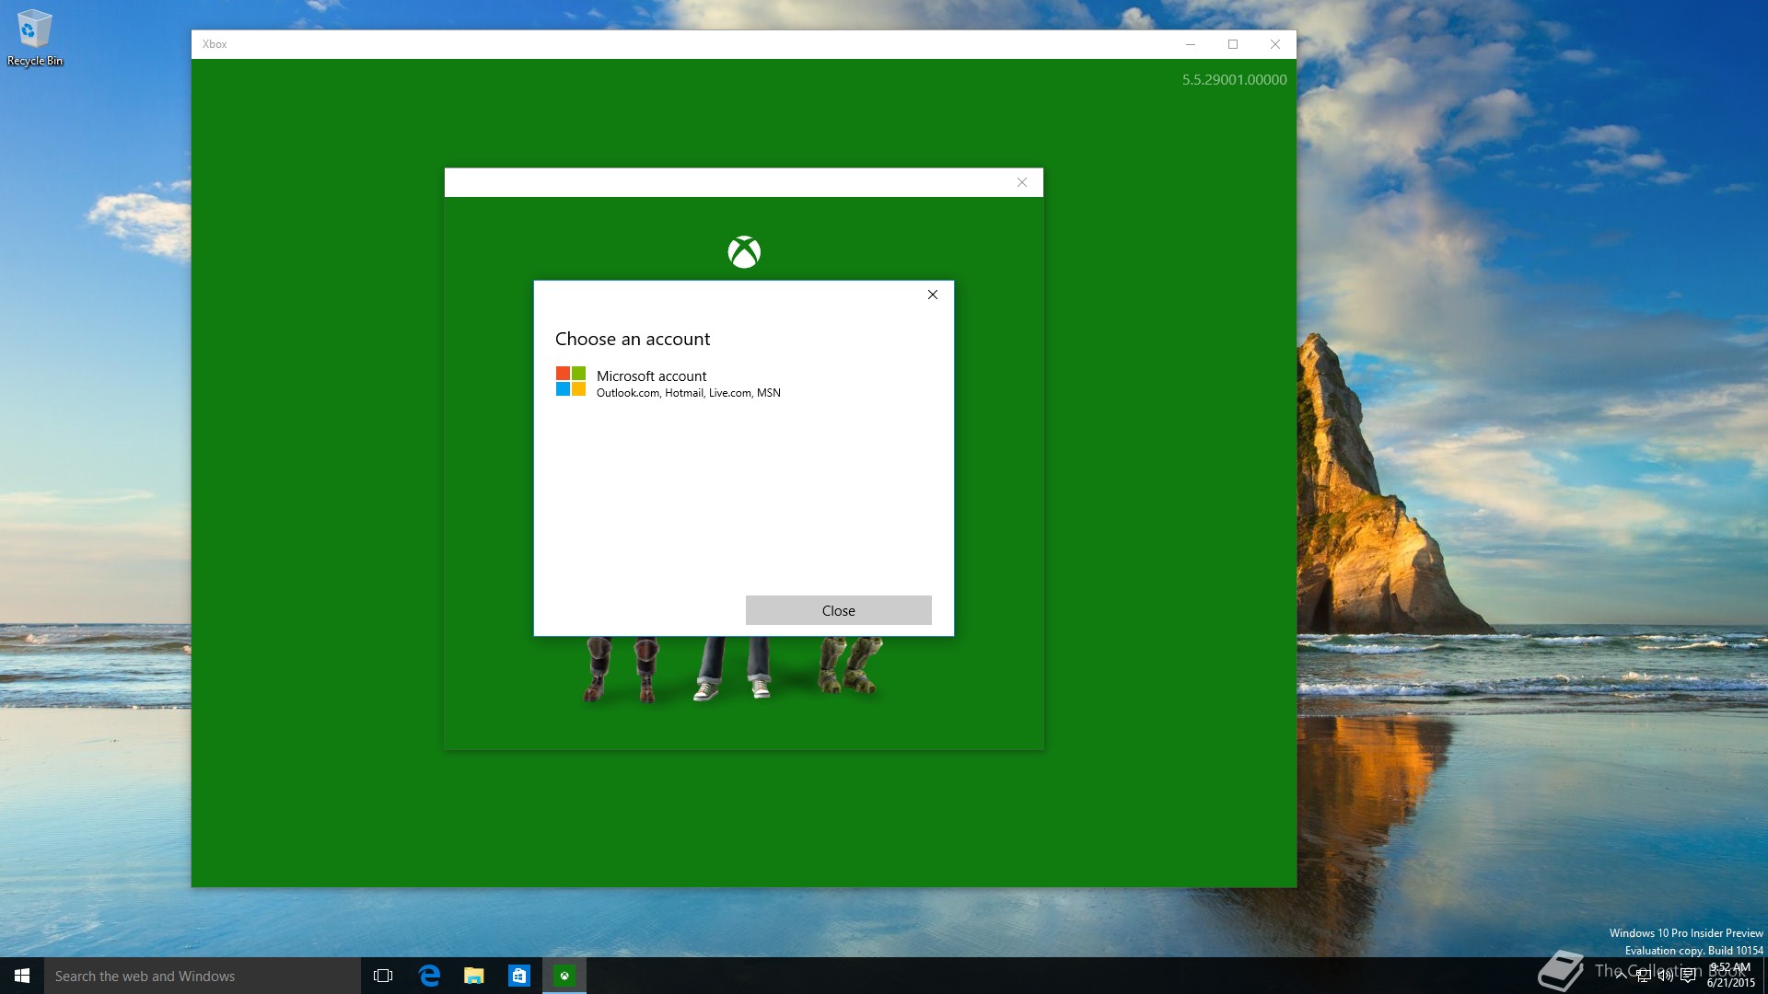Expand the hidden tray icons chevron

click(1621, 976)
